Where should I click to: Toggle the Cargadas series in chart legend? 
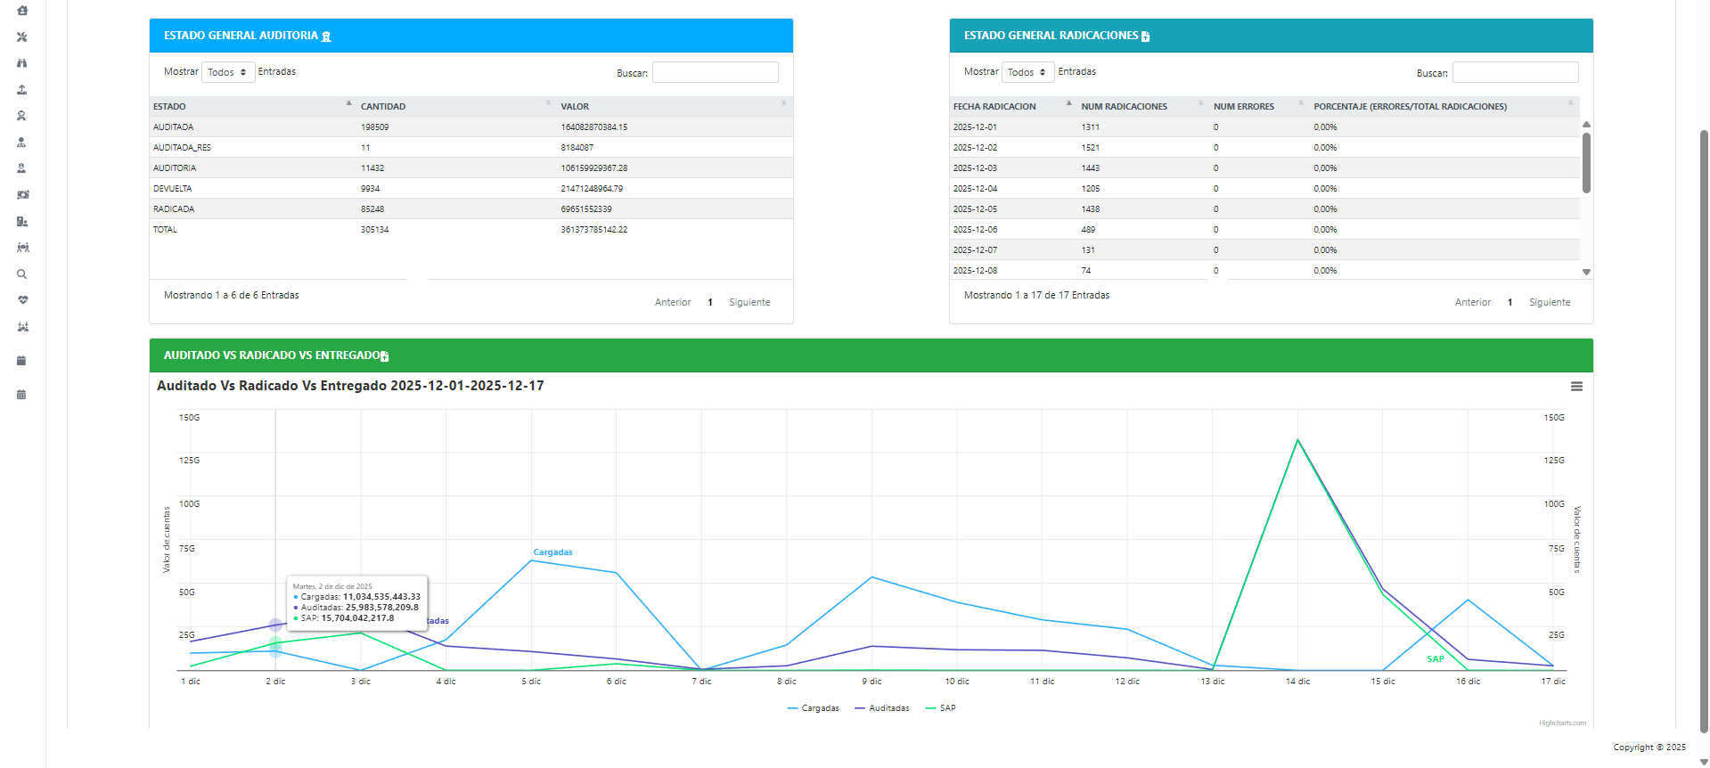pyautogui.click(x=814, y=708)
